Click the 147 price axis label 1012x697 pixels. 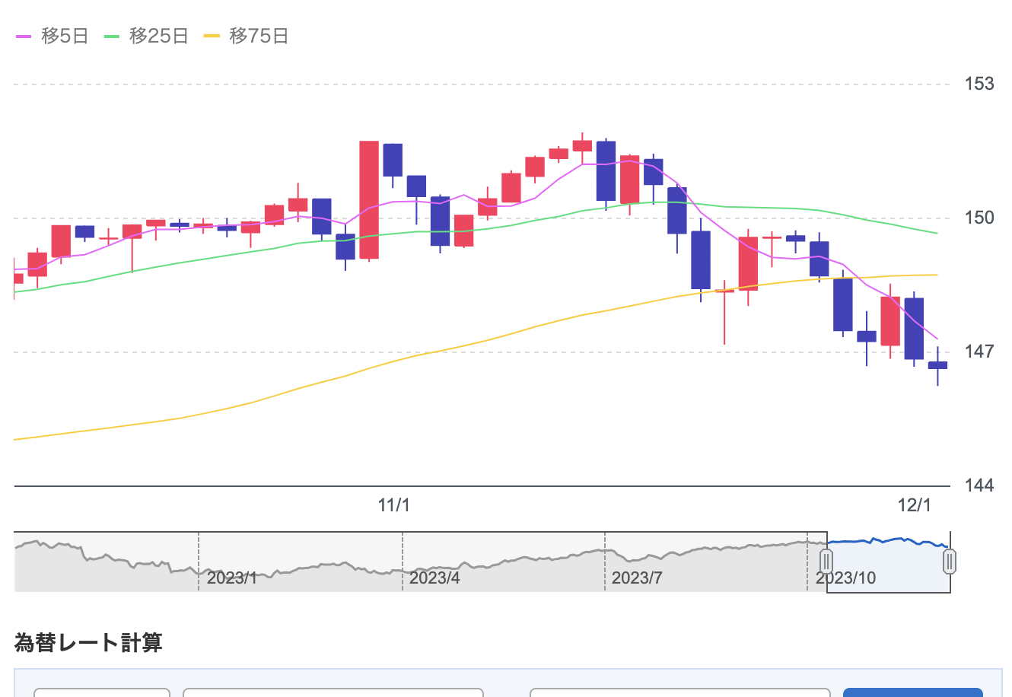coord(979,352)
